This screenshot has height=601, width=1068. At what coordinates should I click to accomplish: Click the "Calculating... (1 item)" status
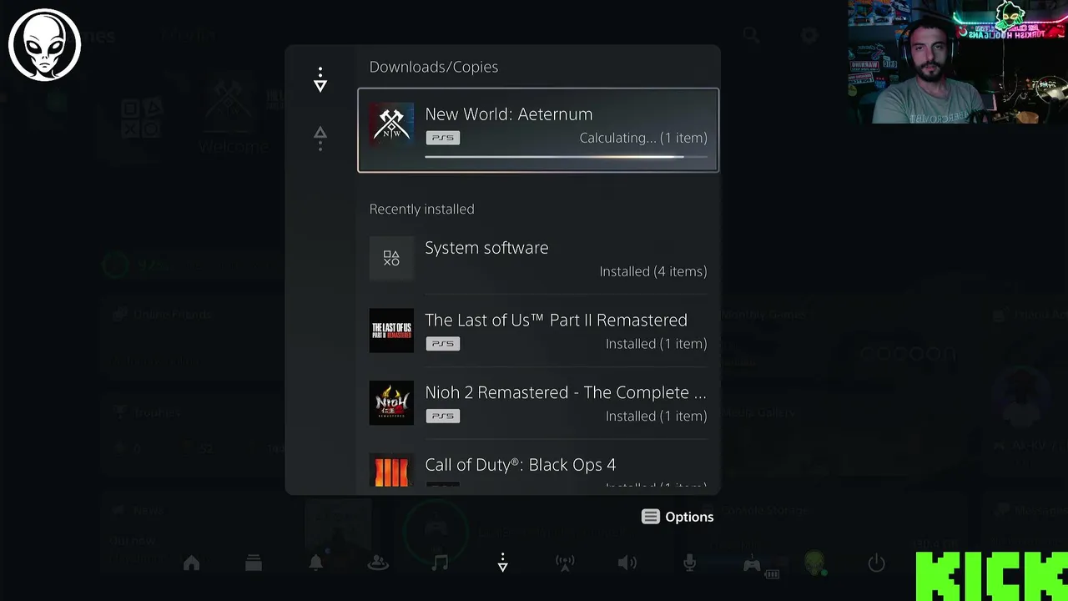click(x=643, y=138)
